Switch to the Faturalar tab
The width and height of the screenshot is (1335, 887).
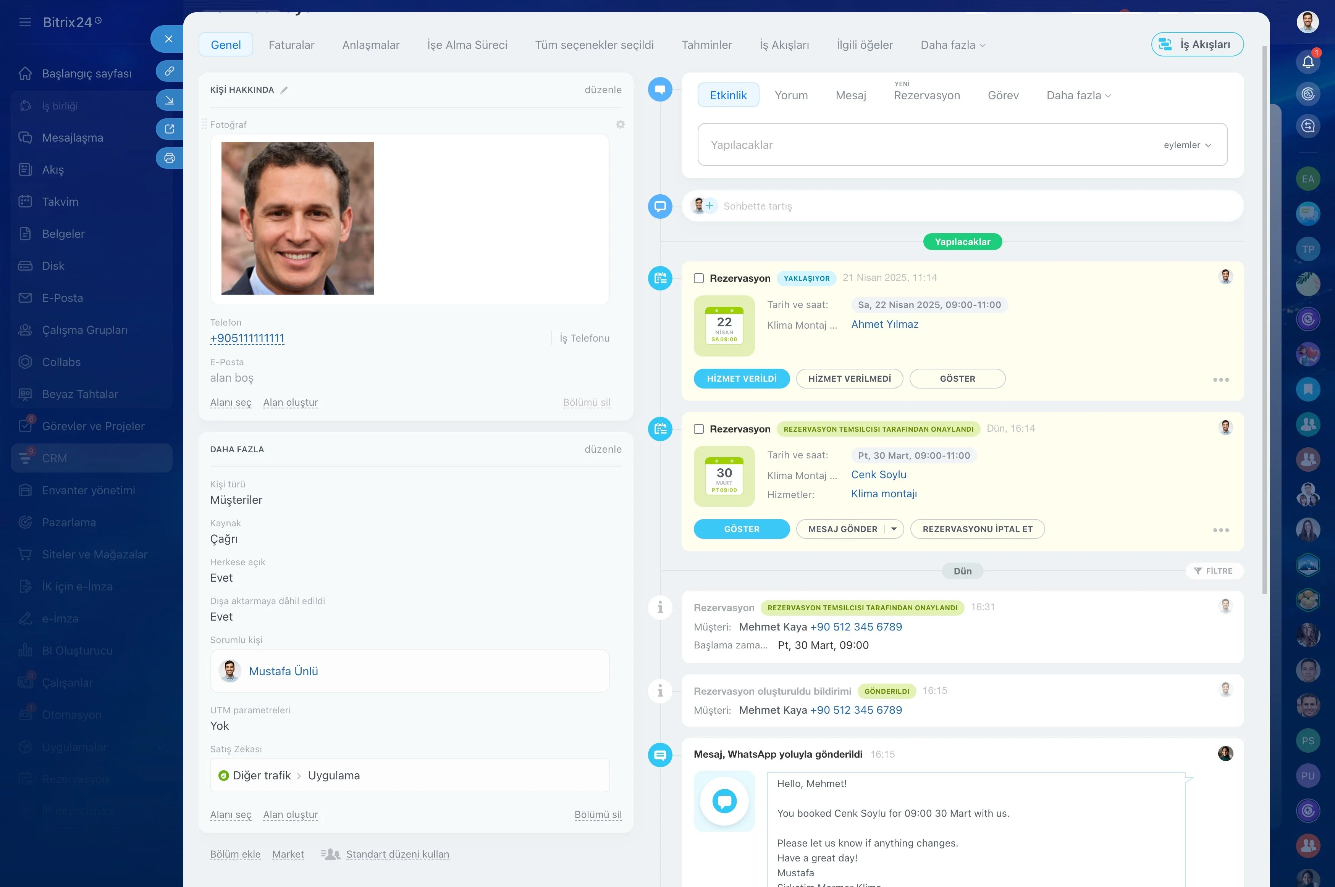click(x=291, y=45)
